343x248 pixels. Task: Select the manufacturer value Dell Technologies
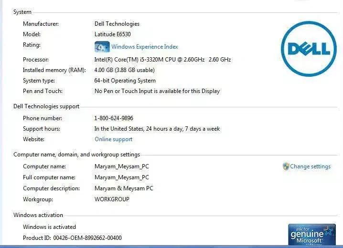point(117,24)
